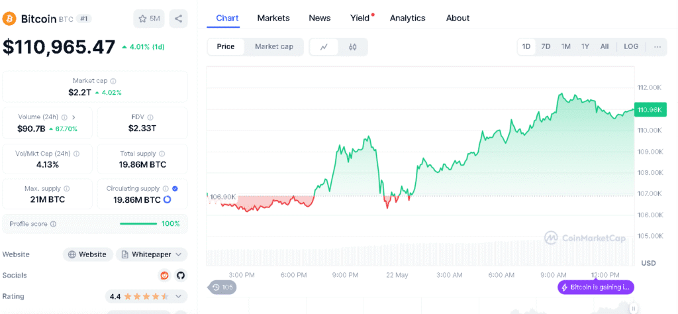Open the About tab
This screenshot has width=678, height=314.
click(x=458, y=18)
